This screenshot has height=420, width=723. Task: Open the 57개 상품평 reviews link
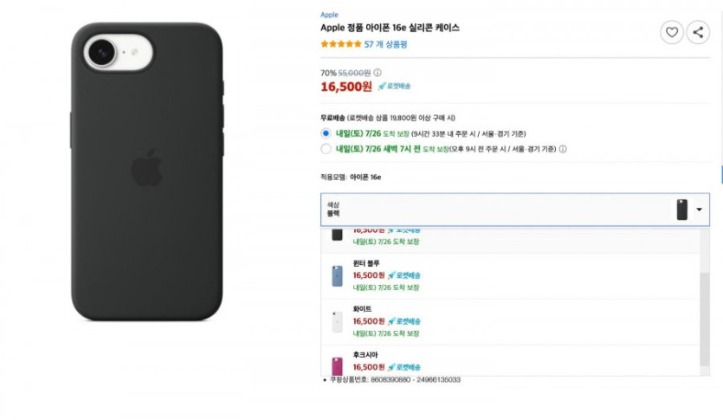click(x=385, y=44)
